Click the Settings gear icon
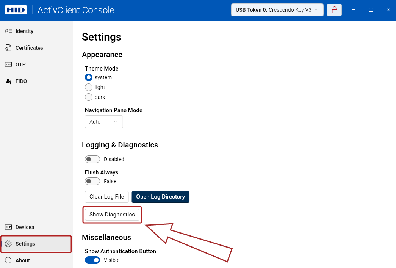396x268 pixels. (8, 244)
